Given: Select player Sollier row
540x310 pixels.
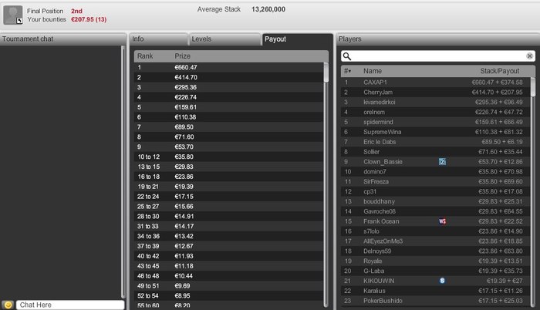Looking at the screenshot, I should tap(436, 152).
